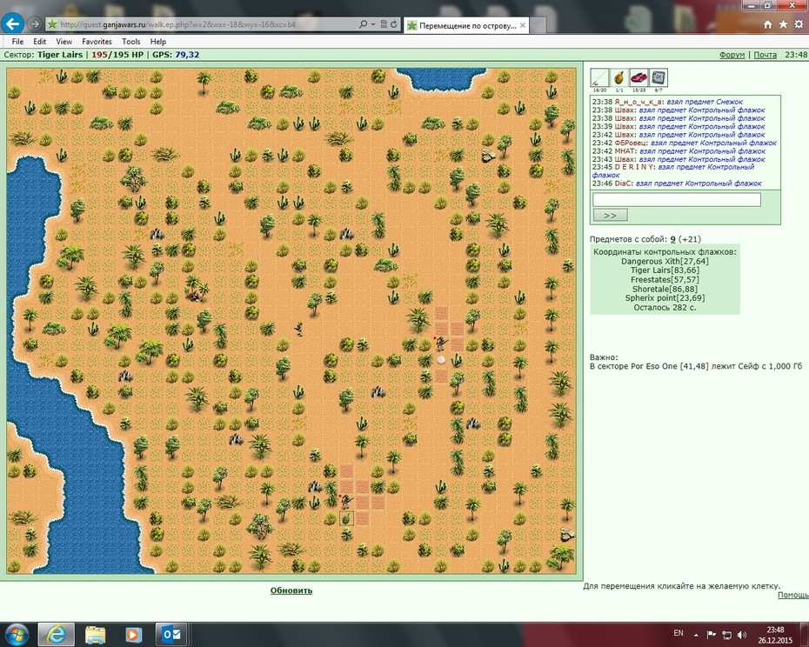Click the tray volume speaker icon
Viewport: 809px width, 647px height.
pos(742,635)
